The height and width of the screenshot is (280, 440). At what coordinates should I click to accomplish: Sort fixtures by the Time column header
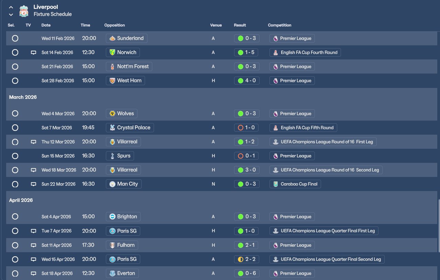pos(85,25)
